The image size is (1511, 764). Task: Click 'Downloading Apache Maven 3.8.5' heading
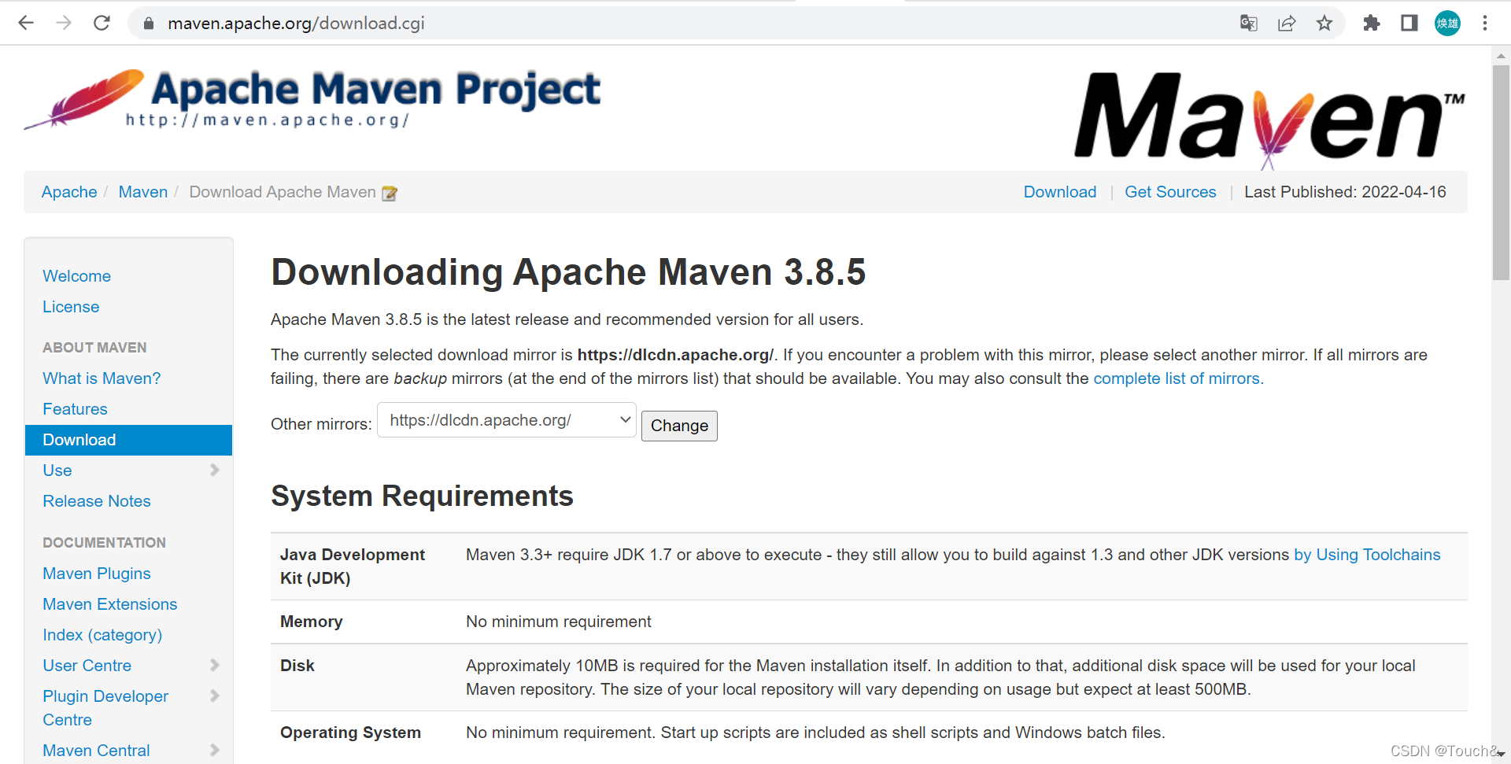tap(568, 272)
